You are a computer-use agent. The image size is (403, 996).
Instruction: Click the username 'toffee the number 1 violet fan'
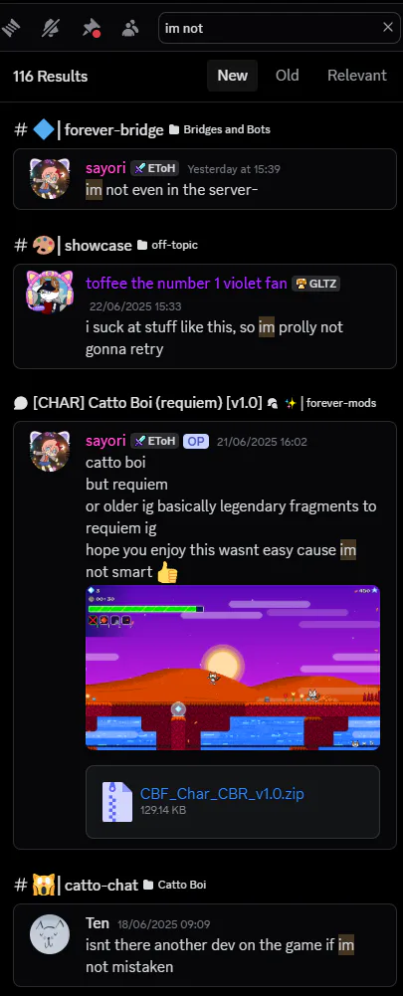click(186, 284)
